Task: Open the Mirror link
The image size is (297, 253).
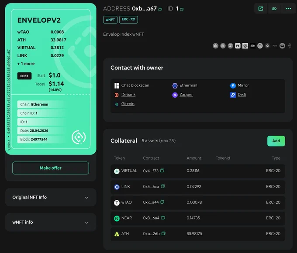Action: pos(243,85)
